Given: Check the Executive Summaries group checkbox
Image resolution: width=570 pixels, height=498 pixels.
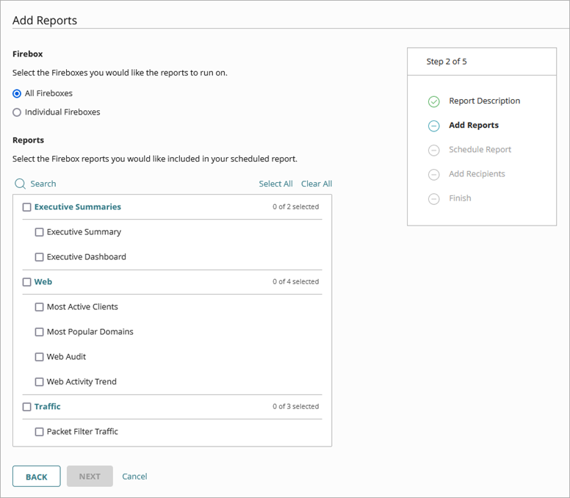Looking at the screenshot, I should coord(27,207).
